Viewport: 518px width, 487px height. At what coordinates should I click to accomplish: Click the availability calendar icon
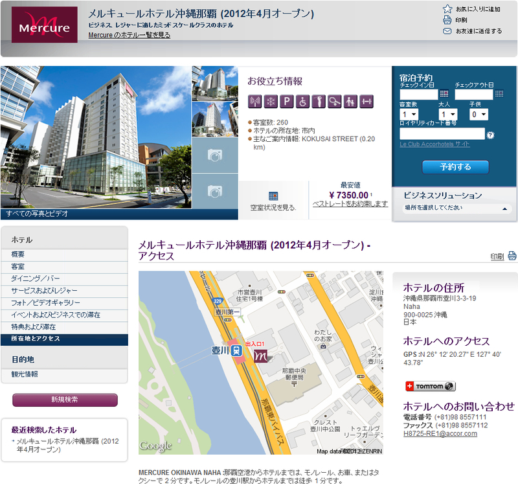[273, 196]
